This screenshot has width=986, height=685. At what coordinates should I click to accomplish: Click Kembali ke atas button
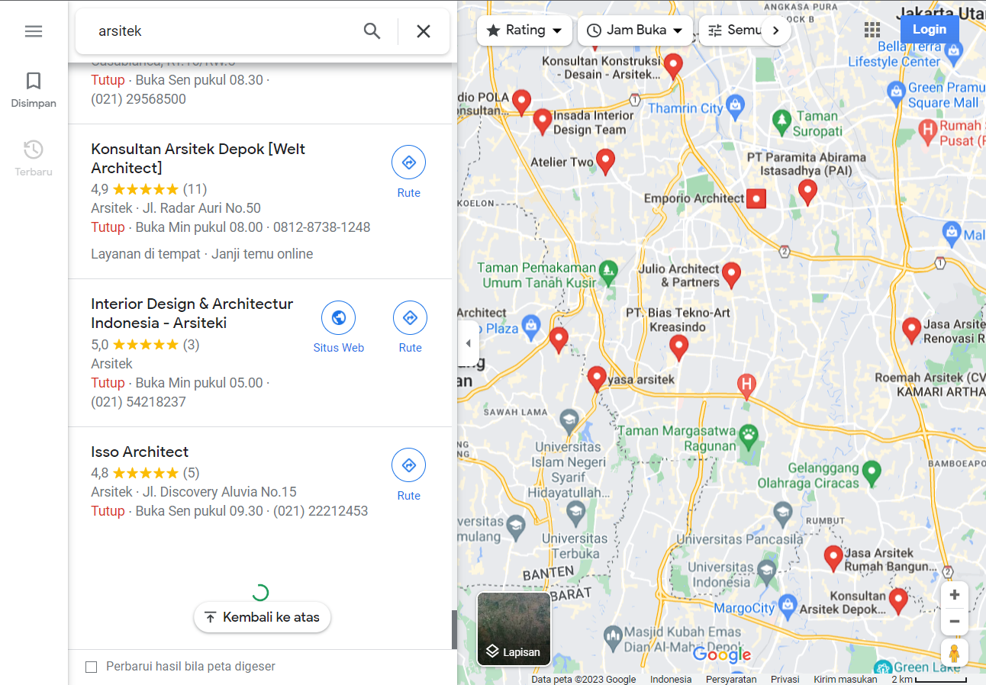click(x=263, y=617)
